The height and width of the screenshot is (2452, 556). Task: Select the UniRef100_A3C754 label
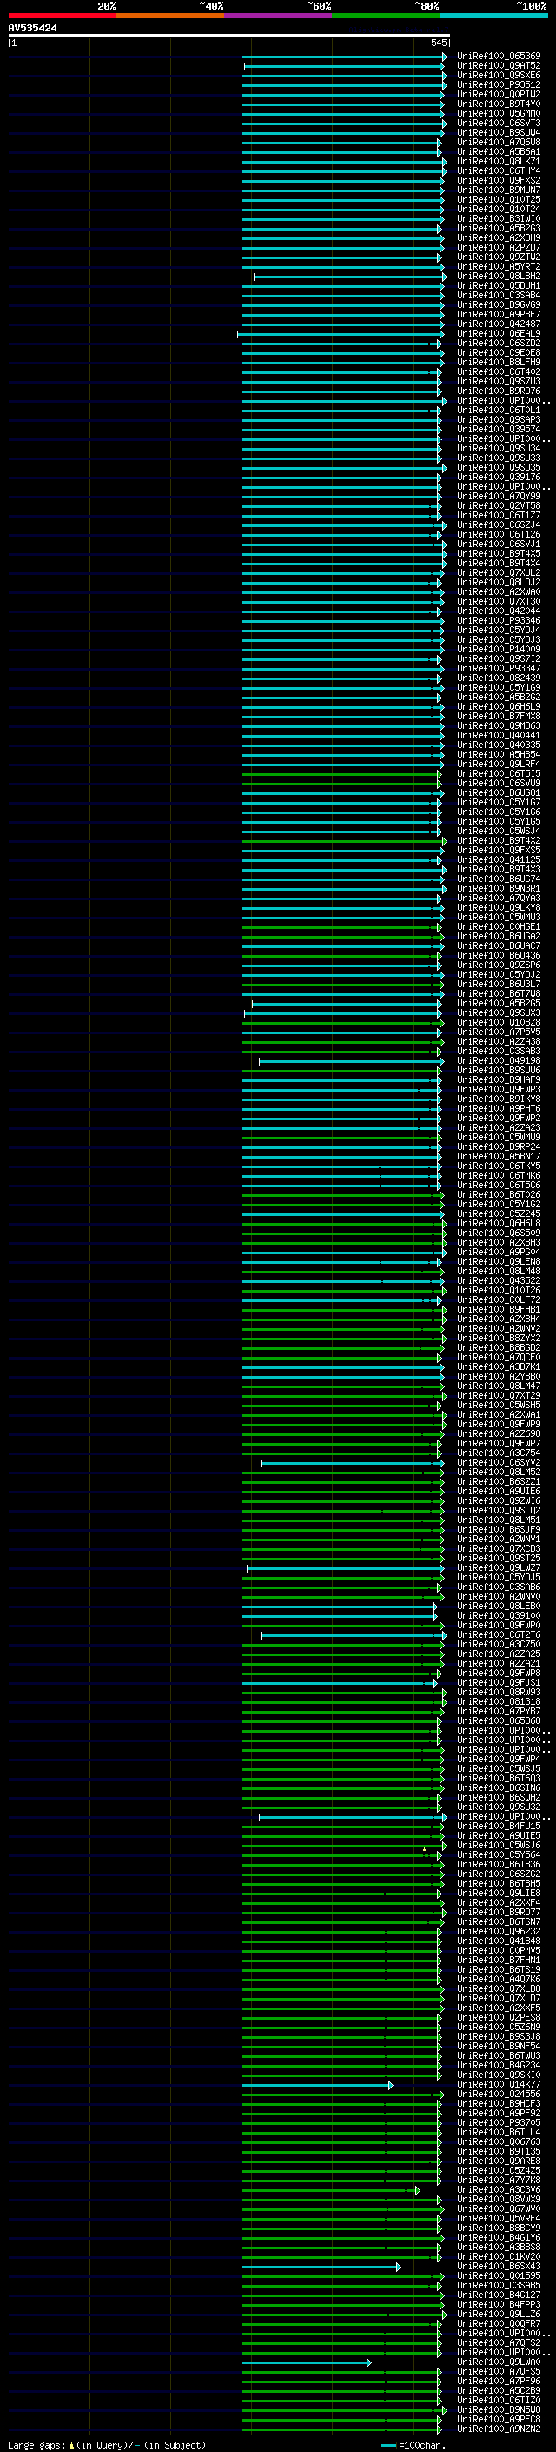498,1453
